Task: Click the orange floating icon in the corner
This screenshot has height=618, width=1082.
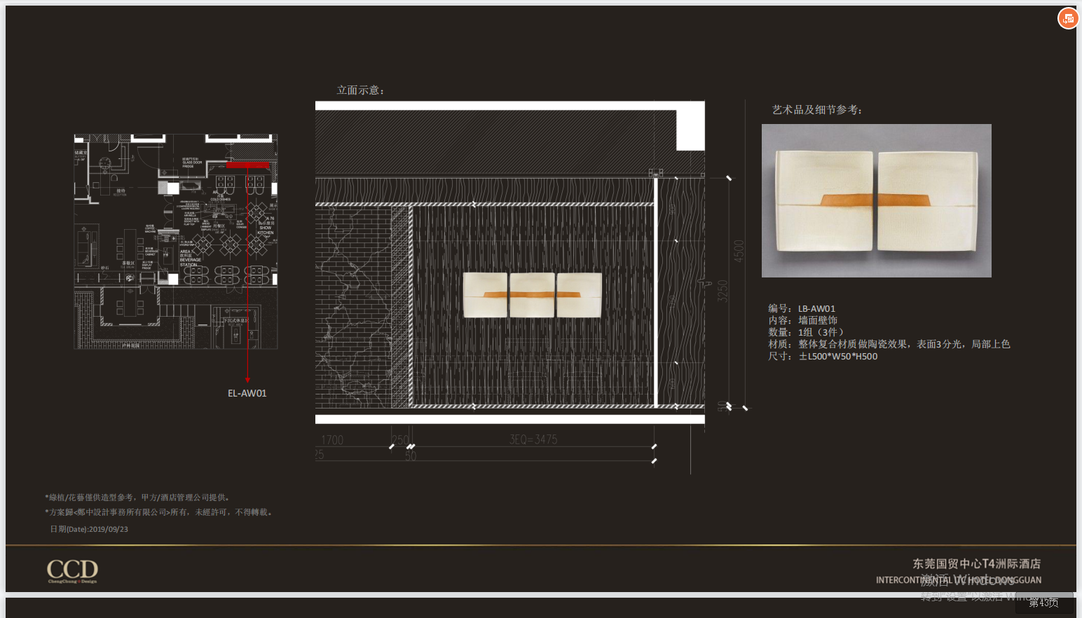Action: tap(1068, 18)
